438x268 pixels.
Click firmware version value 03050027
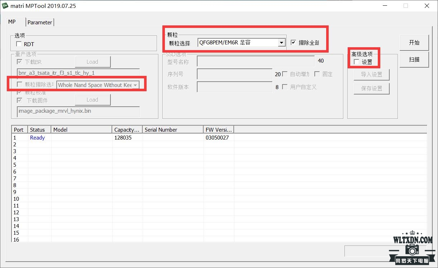pyautogui.click(x=217, y=138)
